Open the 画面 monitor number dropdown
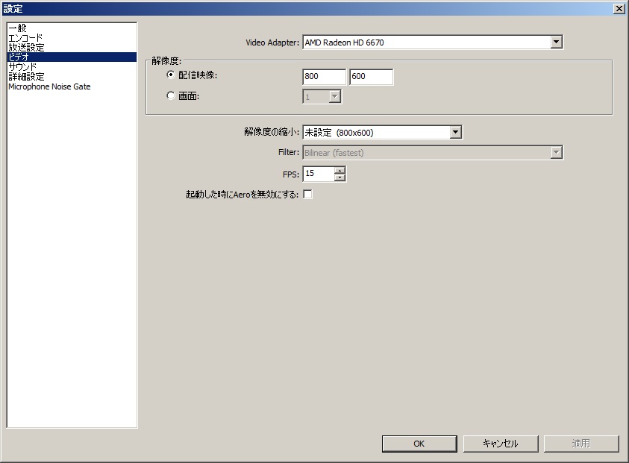This screenshot has height=463, width=629. (x=322, y=97)
